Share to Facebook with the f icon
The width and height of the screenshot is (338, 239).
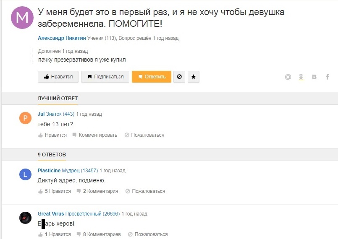pyautogui.click(x=328, y=77)
